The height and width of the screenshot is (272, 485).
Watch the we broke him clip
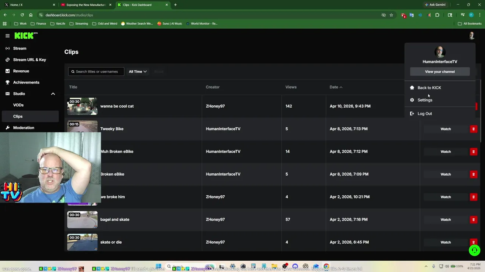pos(446,197)
